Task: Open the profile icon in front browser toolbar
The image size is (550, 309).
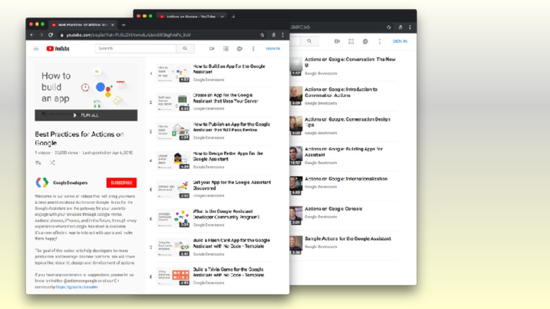Action: (x=273, y=35)
